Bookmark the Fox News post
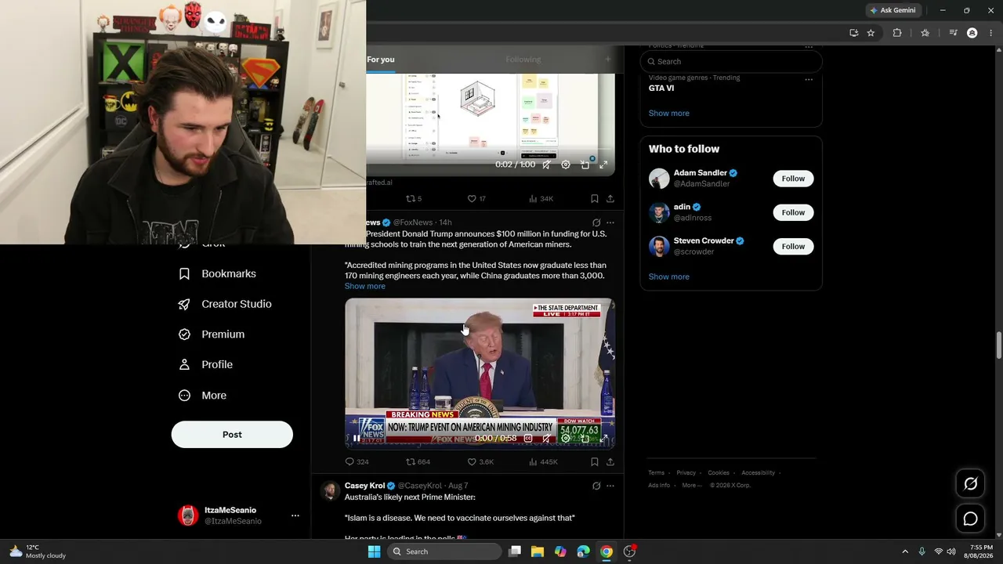The height and width of the screenshot is (564, 1003). tap(595, 462)
